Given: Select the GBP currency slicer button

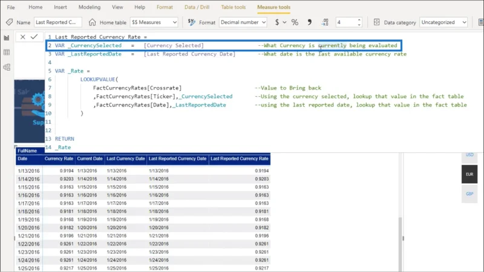Looking at the screenshot, I should (469, 194).
